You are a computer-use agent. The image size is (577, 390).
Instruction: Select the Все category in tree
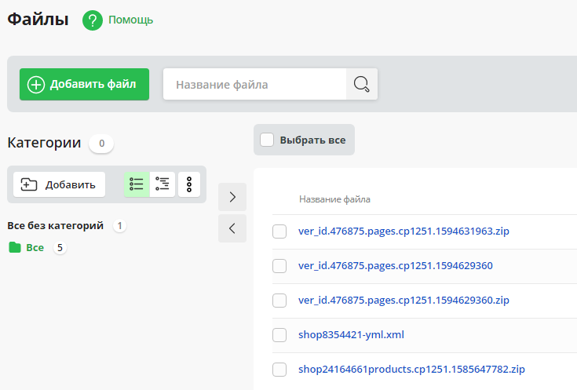[35, 248]
